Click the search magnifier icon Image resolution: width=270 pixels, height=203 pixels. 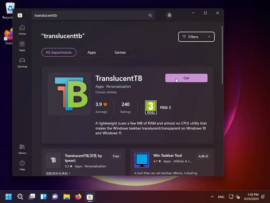pos(150,15)
